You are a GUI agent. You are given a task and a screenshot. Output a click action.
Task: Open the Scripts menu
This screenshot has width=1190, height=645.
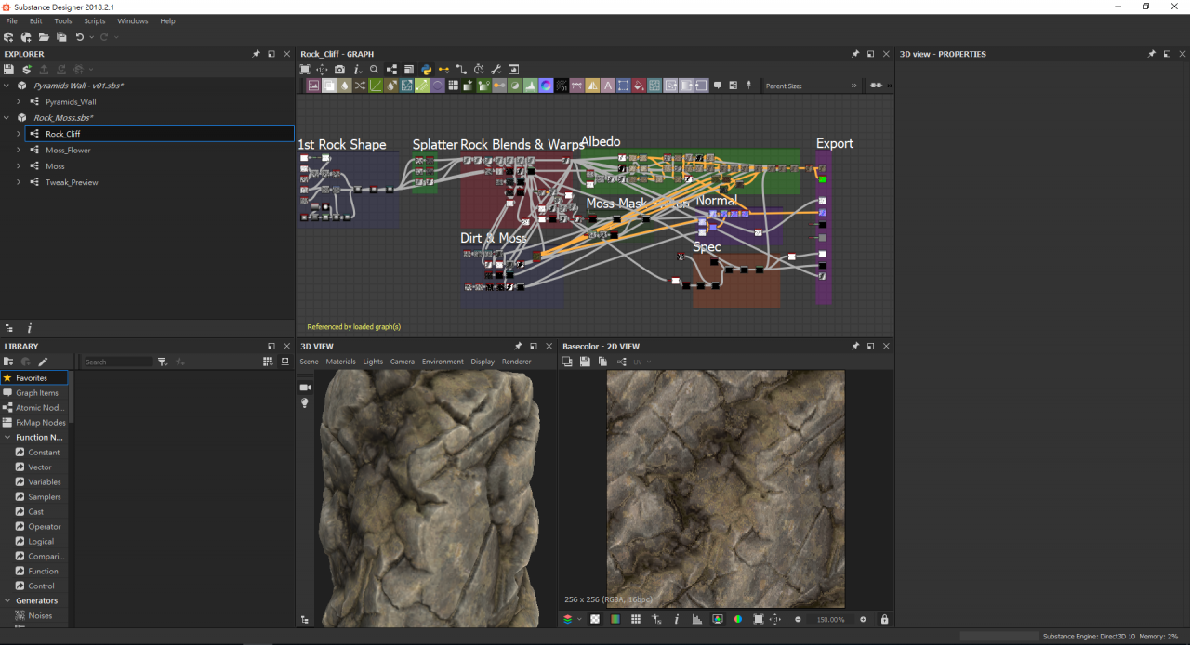[x=95, y=21]
